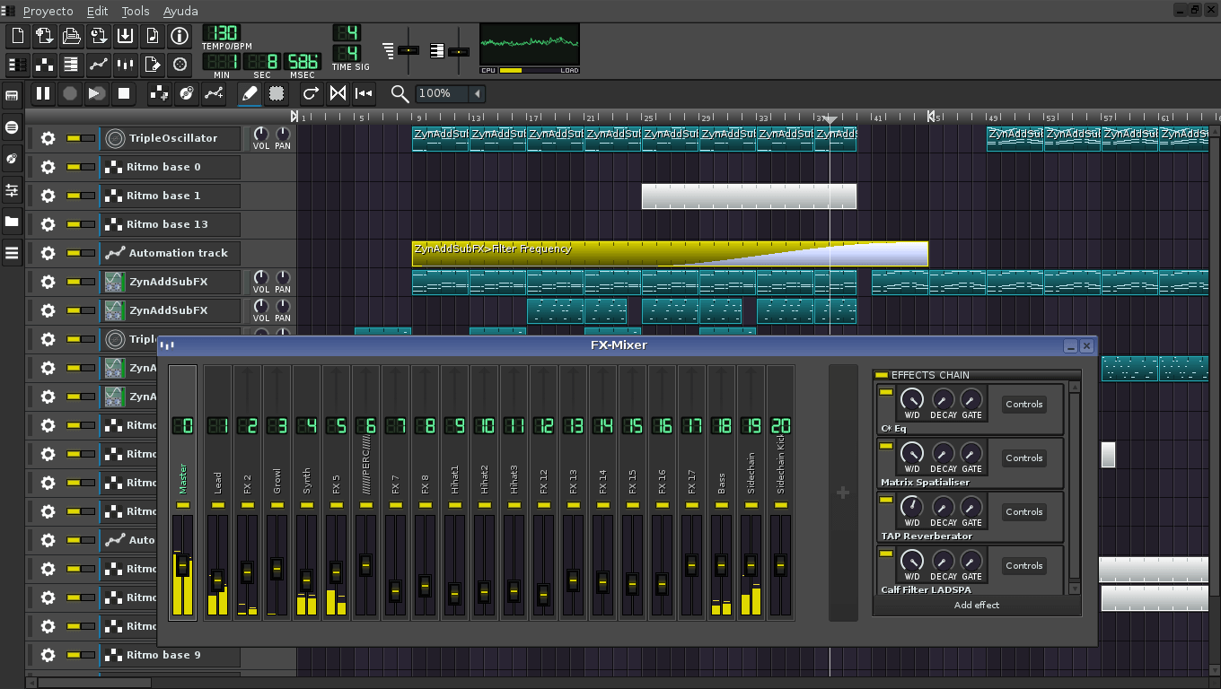The image size is (1221, 689).
Task: Open the Tools menu
Action: point(136,11)
